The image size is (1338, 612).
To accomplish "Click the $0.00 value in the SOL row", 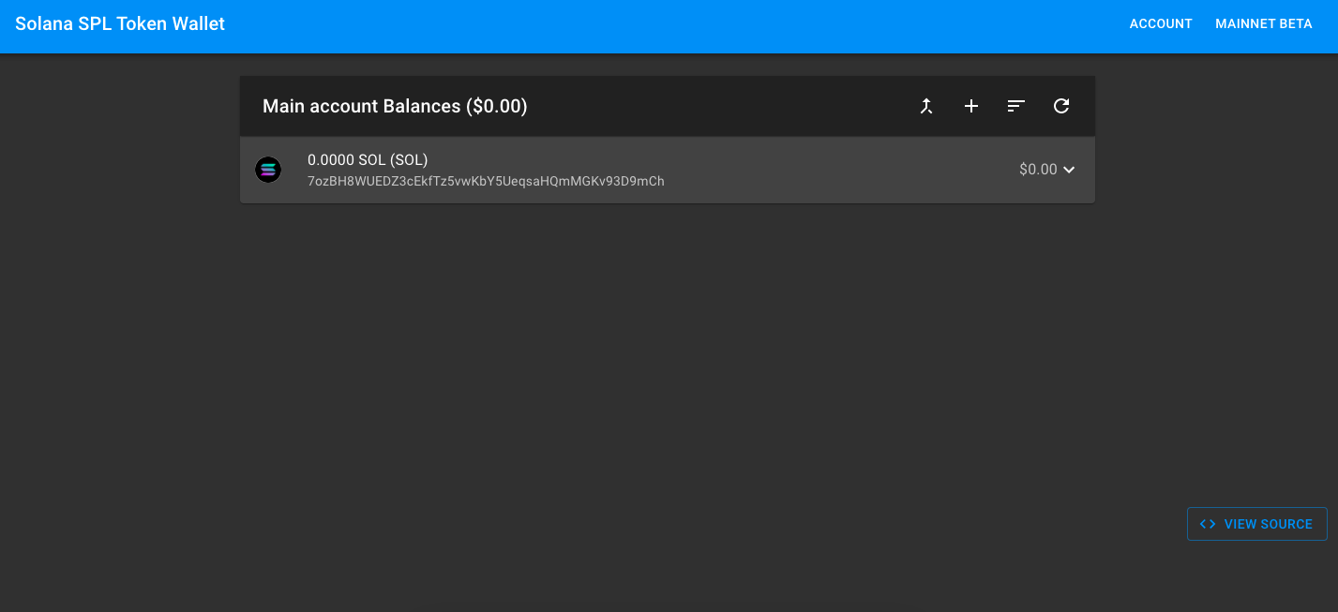I will tap(1038, 170).
